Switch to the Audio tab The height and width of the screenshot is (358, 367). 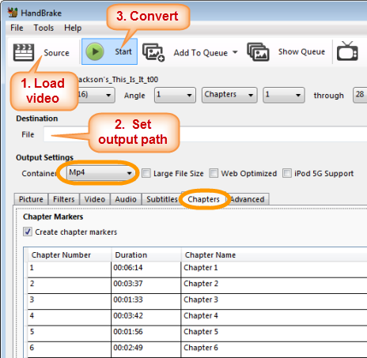[x=126, y=199]
